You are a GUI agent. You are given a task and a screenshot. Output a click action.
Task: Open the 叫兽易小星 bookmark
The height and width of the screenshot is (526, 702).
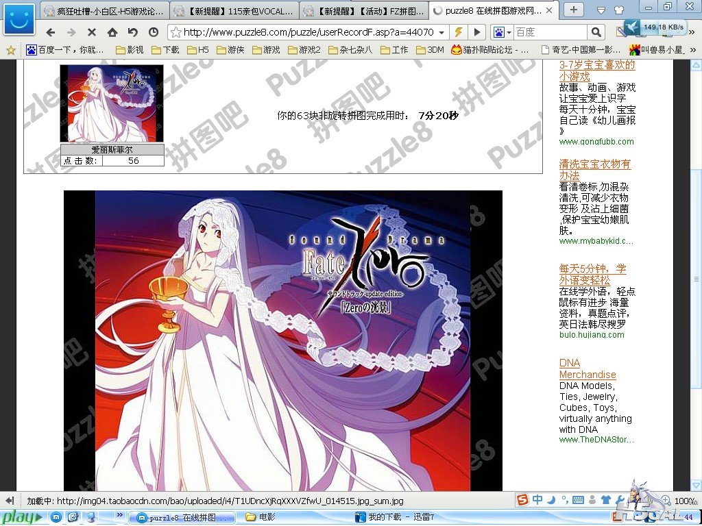click(x=656, y=50)
